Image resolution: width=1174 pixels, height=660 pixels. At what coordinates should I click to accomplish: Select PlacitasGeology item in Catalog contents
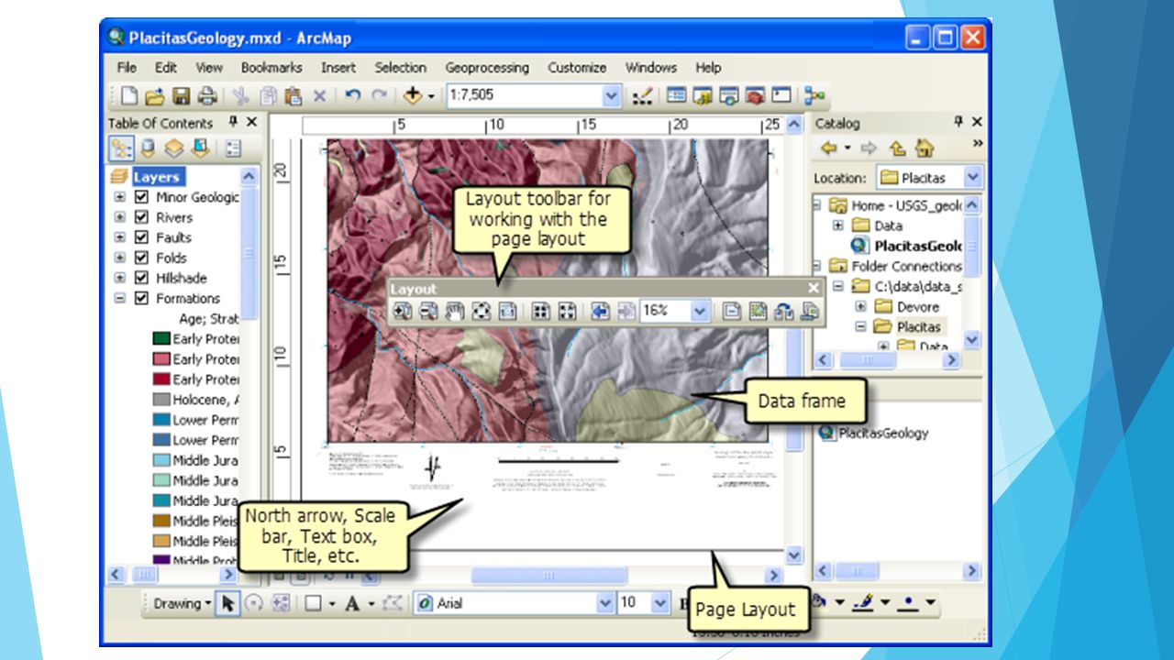tap(883, 434)
